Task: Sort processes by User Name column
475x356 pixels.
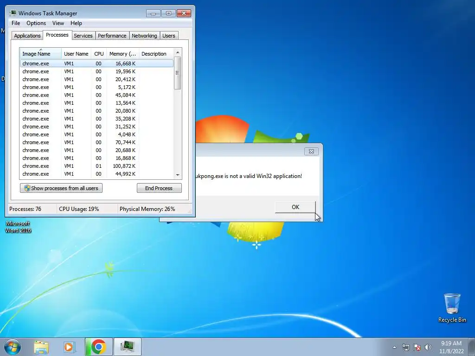Action: tap(76, 54)
